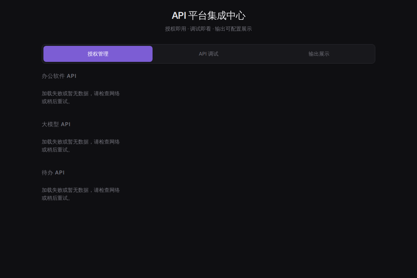This screenshot has height=278, width=417.
Task: Select the middle API 调试 navigation option
Action: point(208,54)
